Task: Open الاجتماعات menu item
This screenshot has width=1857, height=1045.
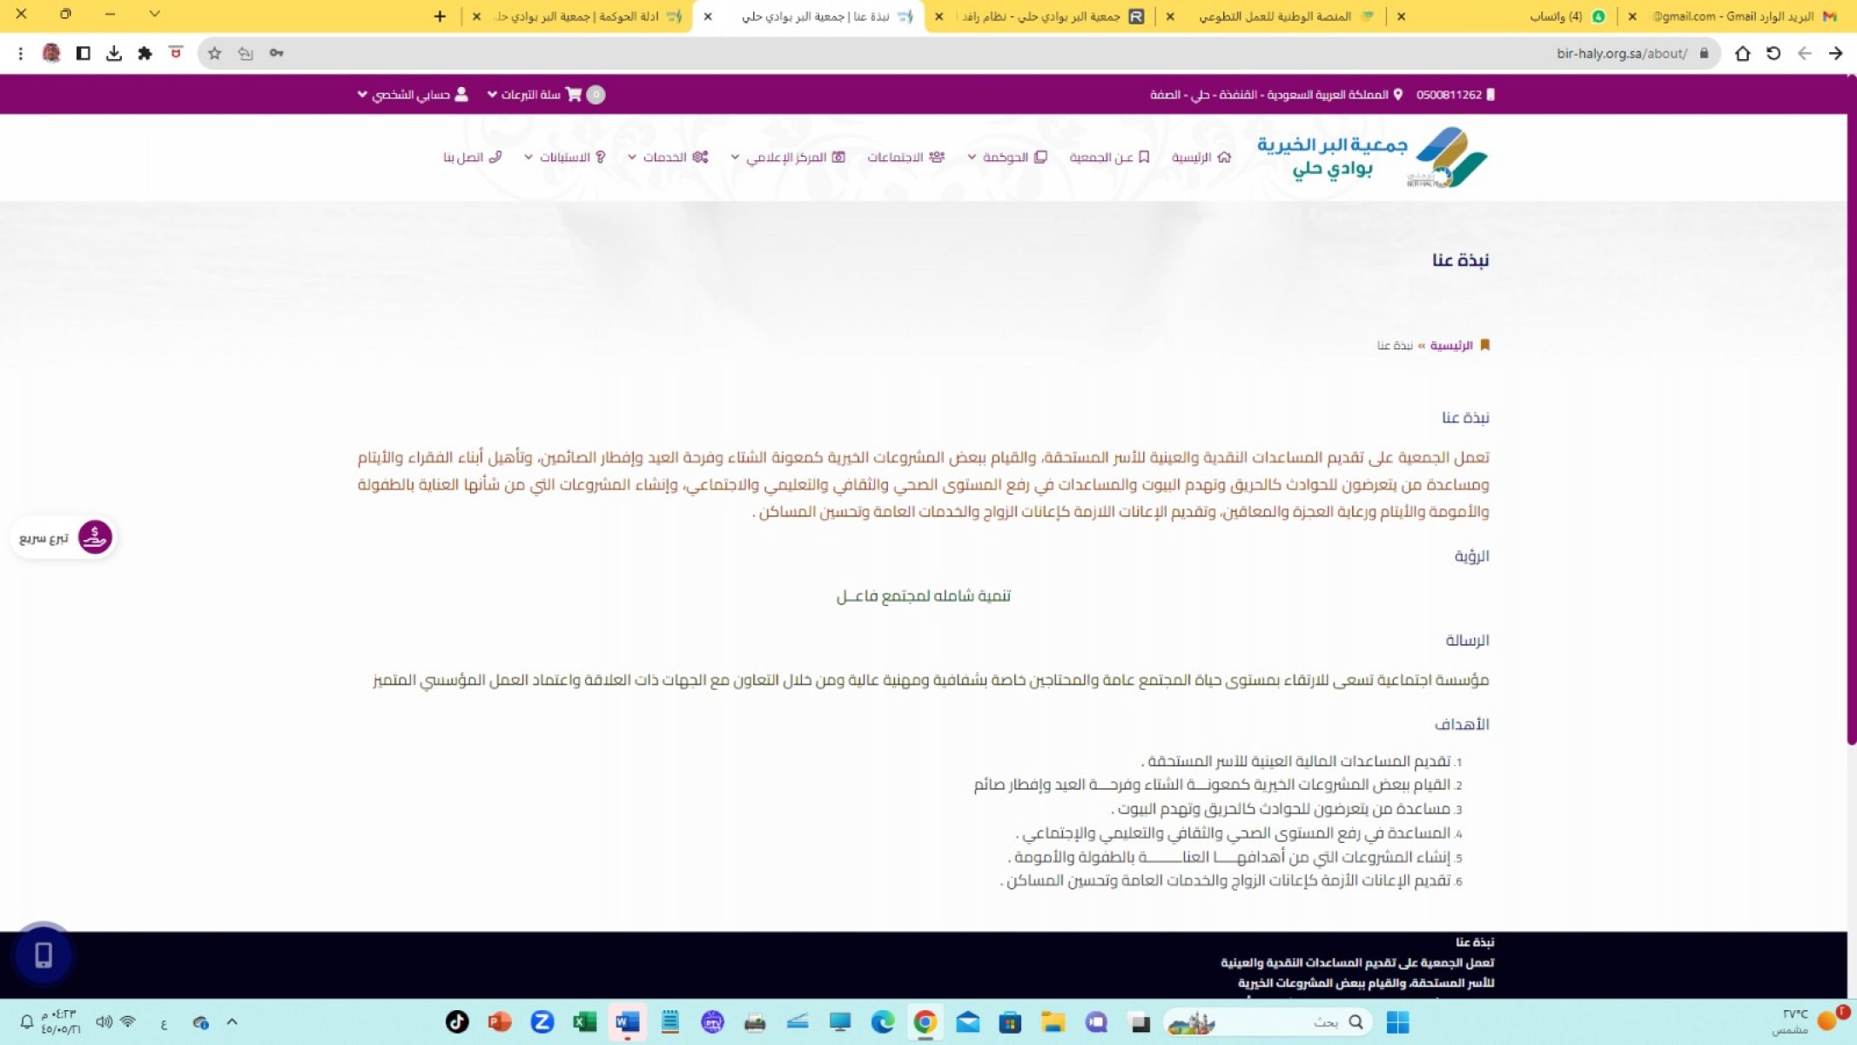Action: [x=905, y=157]
